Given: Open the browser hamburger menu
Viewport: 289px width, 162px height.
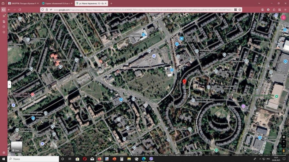Looking at the screenshot, I should point(285,9).
